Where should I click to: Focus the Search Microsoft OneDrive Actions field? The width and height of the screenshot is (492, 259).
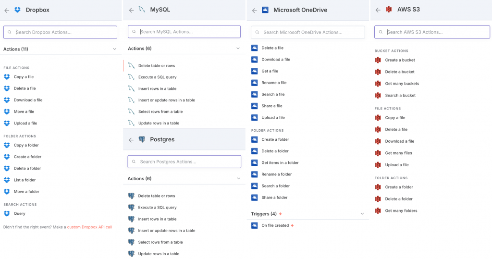point(308,32)
